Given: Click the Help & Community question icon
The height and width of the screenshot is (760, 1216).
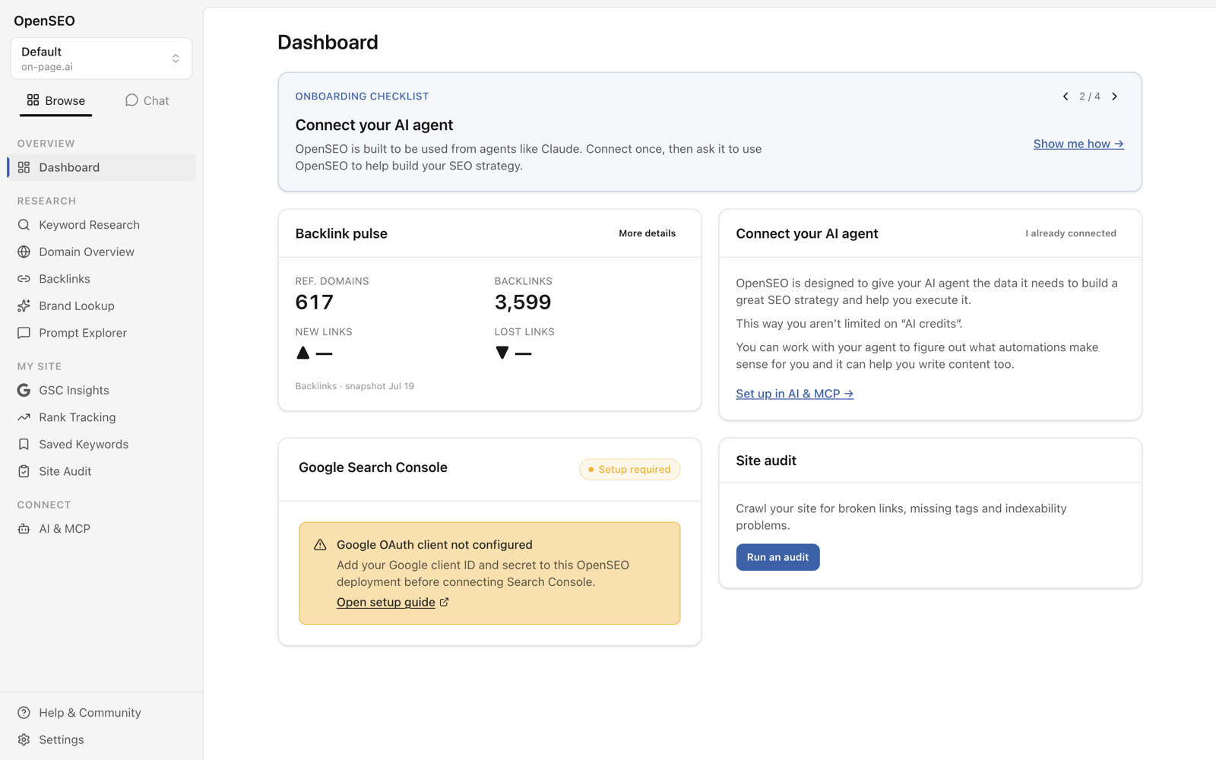Looking at the screenshot, I should [x=24, y=713].
